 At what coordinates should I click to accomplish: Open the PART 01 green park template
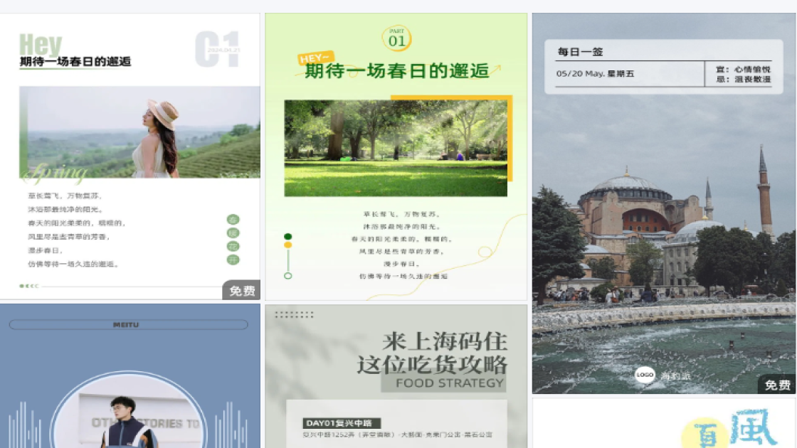pyautogui.click(x=396, y=156)
